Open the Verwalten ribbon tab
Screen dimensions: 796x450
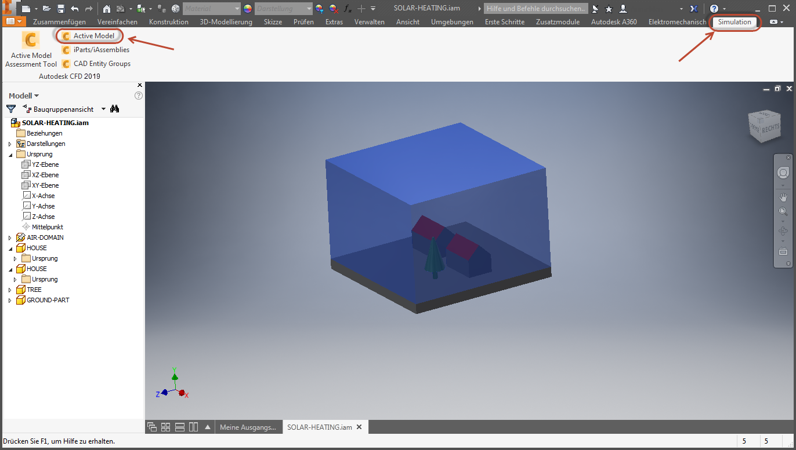coord(370,22)
